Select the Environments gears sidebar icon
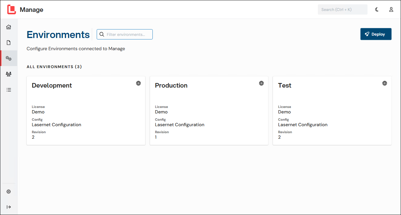 (9, 58)
